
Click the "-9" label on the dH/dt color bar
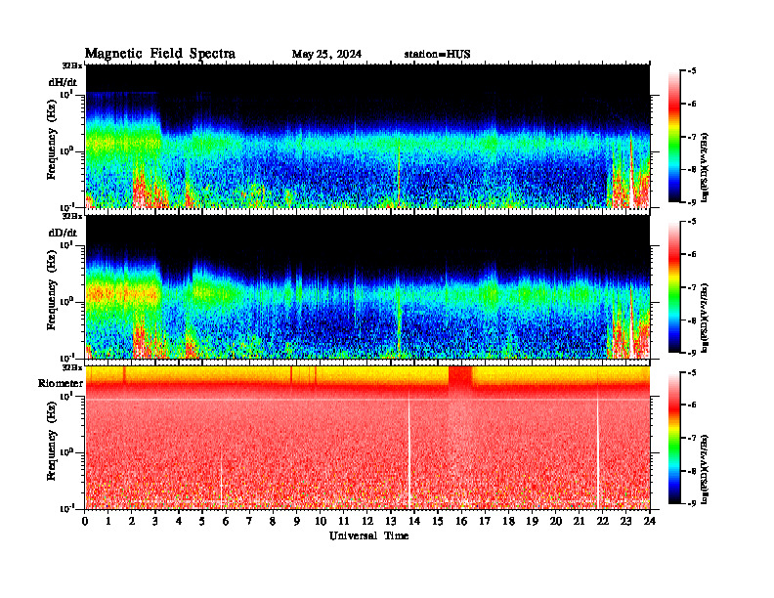point(692,202)
